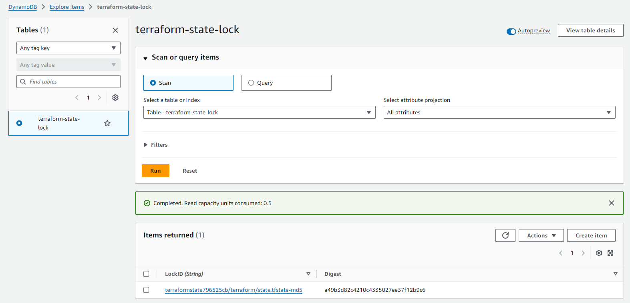630x303 pixels.
Task: Refresh the items returned list
Action: (x=505, y=235)
